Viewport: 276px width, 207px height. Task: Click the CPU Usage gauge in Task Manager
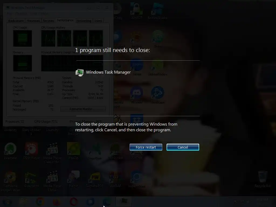[23, 38]
